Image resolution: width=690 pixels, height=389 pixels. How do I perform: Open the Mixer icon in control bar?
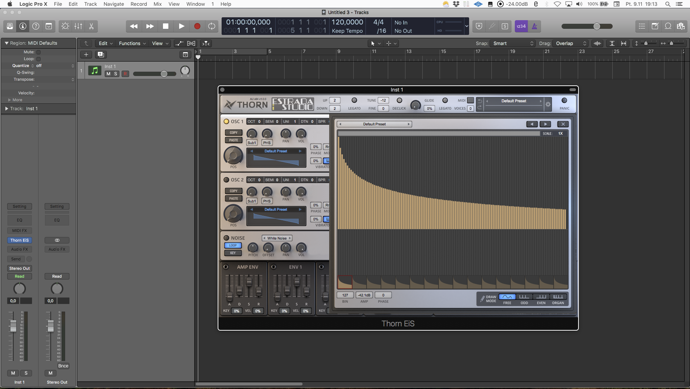78,26
